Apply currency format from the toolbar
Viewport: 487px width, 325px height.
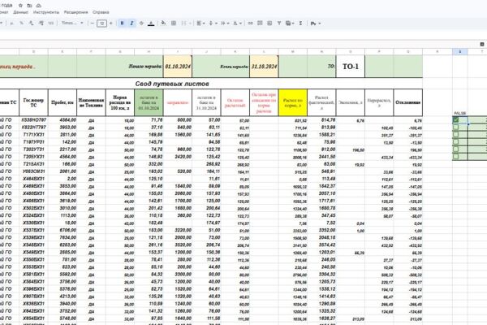tap(12, 24)
